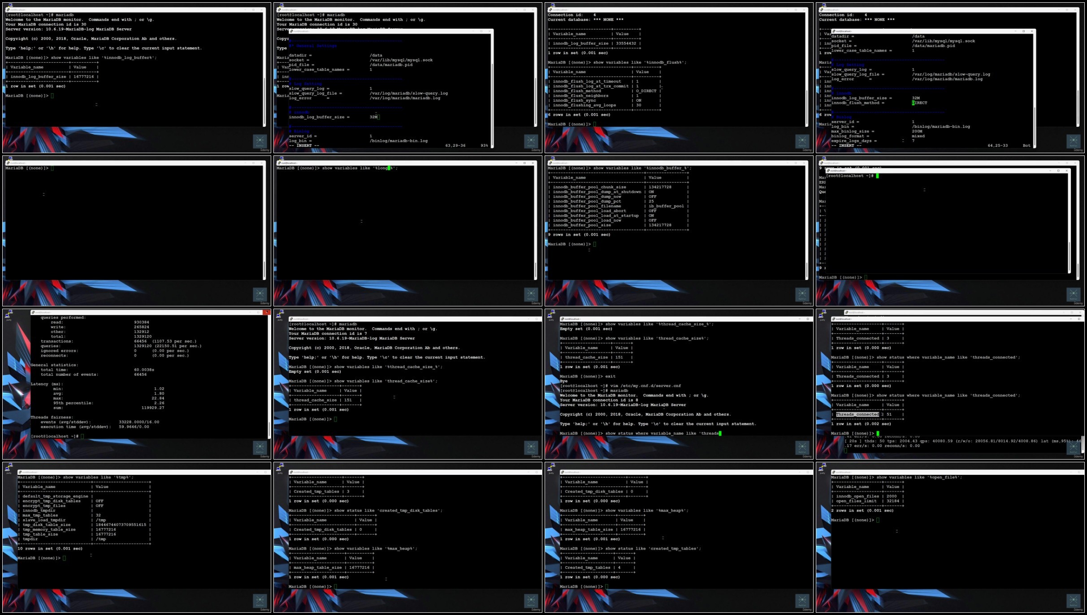Open the thumbnail showing '%innodb_log_buffer%' query result 16777216
The height and width of the screenshot is (615, 1087).
(136, 77)
